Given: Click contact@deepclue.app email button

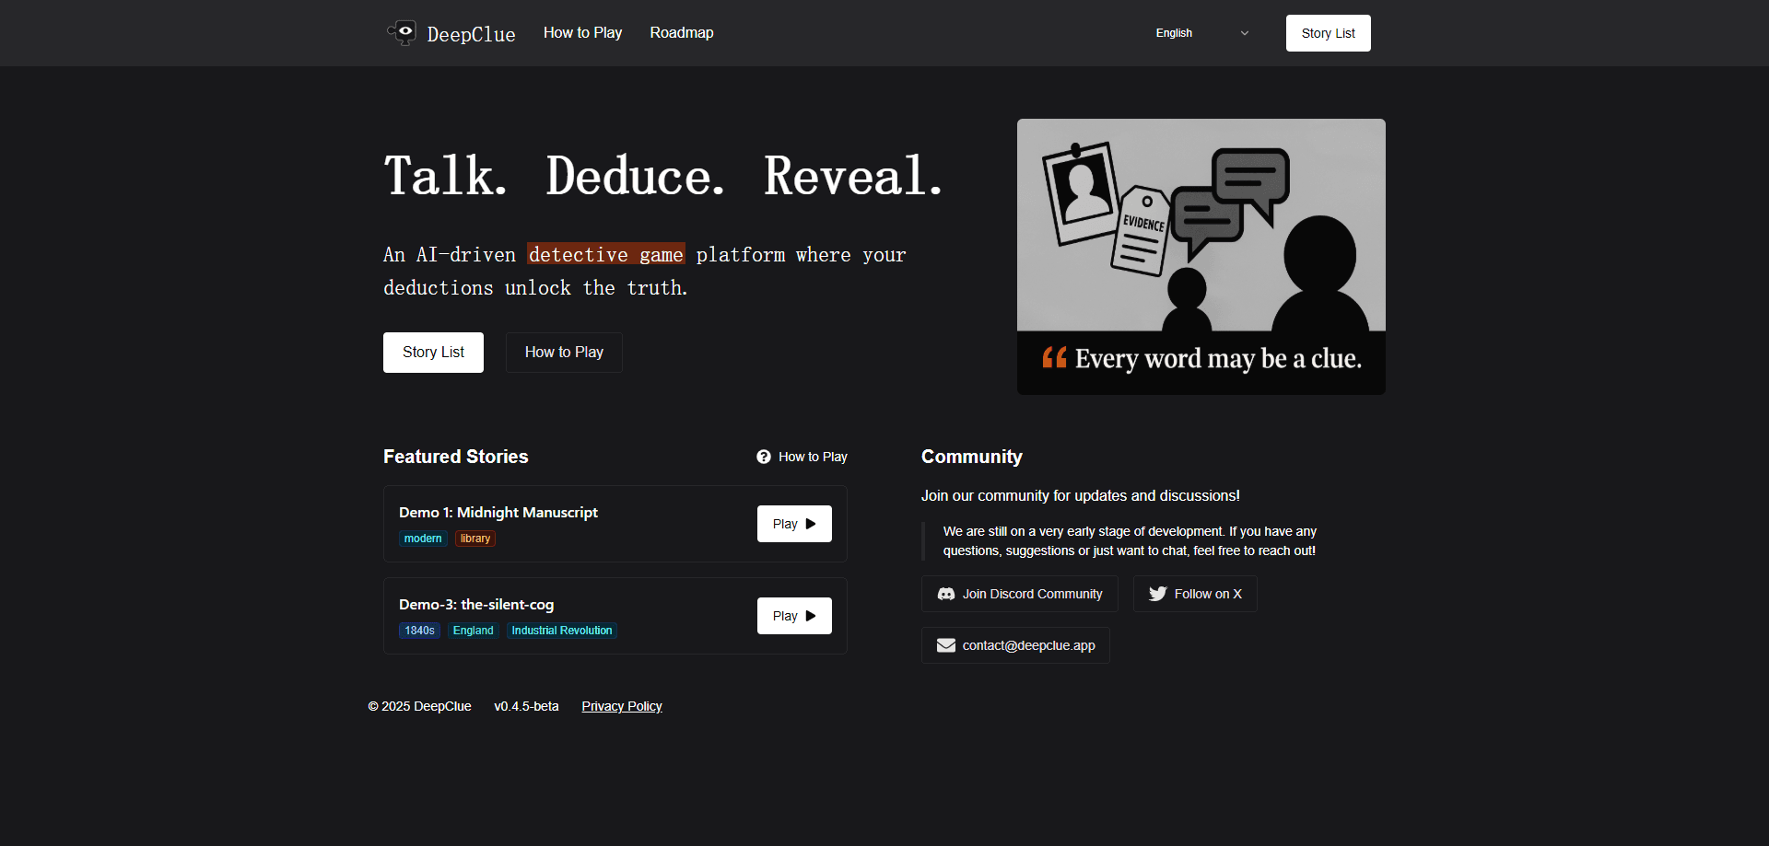Looking at the screenshot, I should (x=1015, y=645).
